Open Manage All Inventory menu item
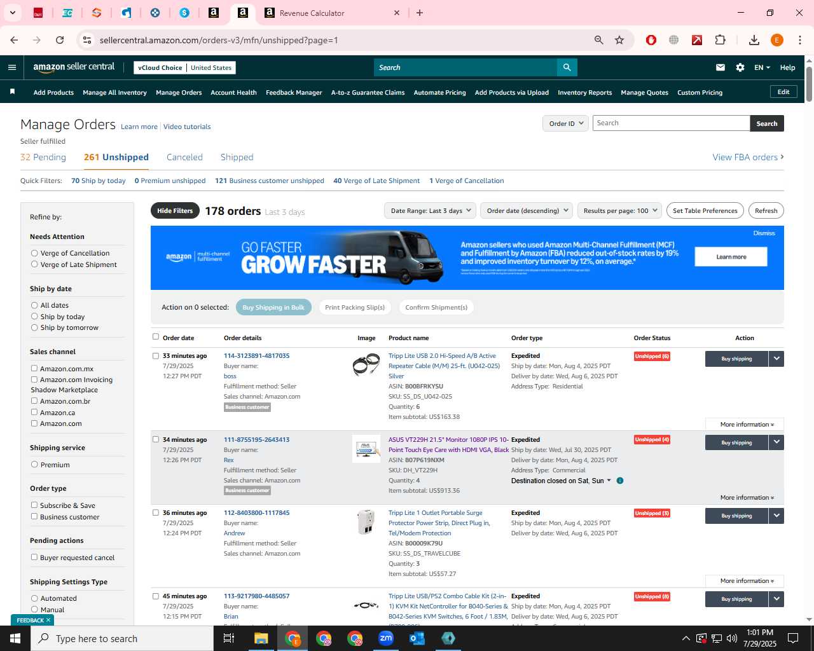 (114, 93)
